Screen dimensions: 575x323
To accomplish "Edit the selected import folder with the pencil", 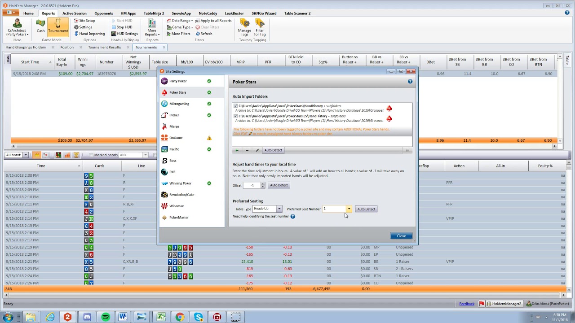I will pyautogui.click(x=257, y=150).
